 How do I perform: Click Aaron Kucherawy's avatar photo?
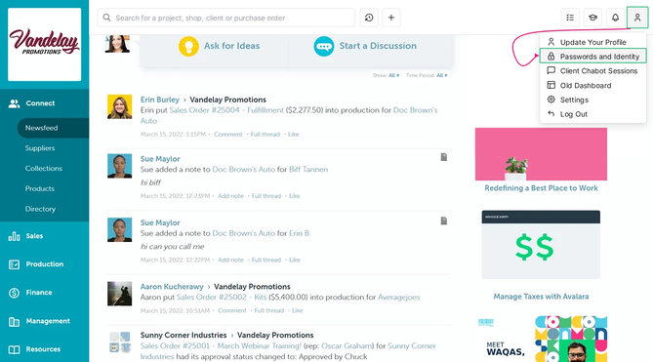[119, 294]
